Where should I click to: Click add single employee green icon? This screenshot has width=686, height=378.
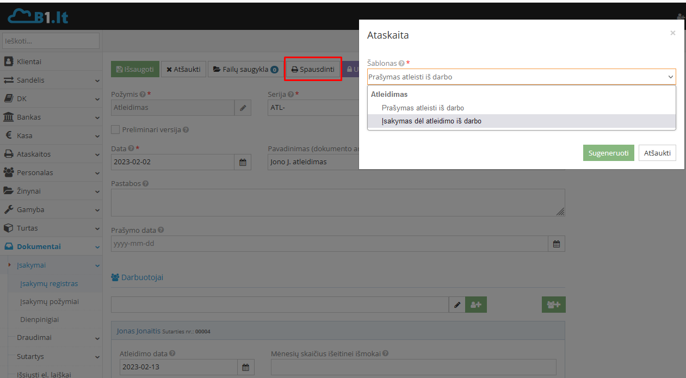tap(476, 305)
